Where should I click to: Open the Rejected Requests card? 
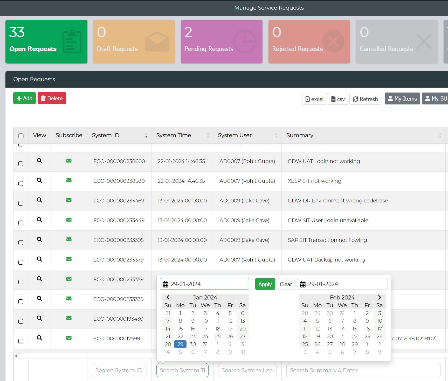[x=309, y=42]
